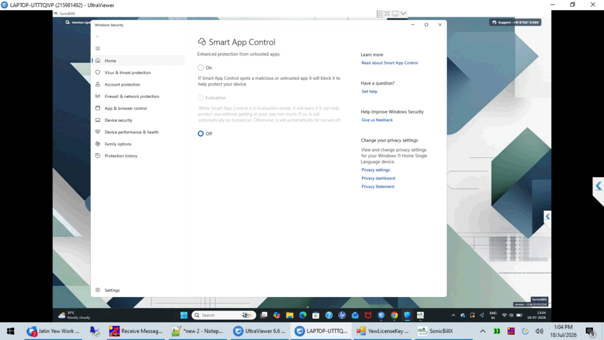Viewport: 604px width, 340px height.
Task: Click the Smart App Control cloud header icon
Action: tap(202, 42)
